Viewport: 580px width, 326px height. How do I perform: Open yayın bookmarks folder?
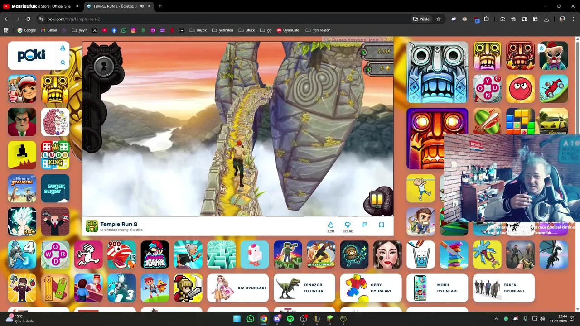[80, 30]
